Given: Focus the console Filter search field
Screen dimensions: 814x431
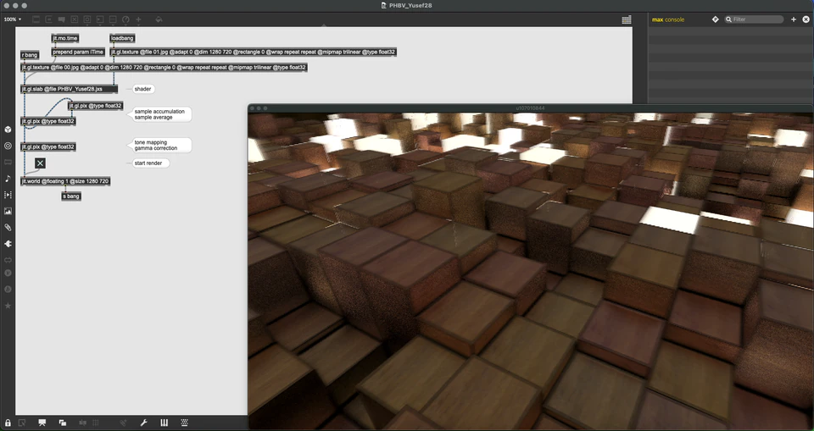Looking at the screenshot, I should pyautogui.click(x=755, y=19).
